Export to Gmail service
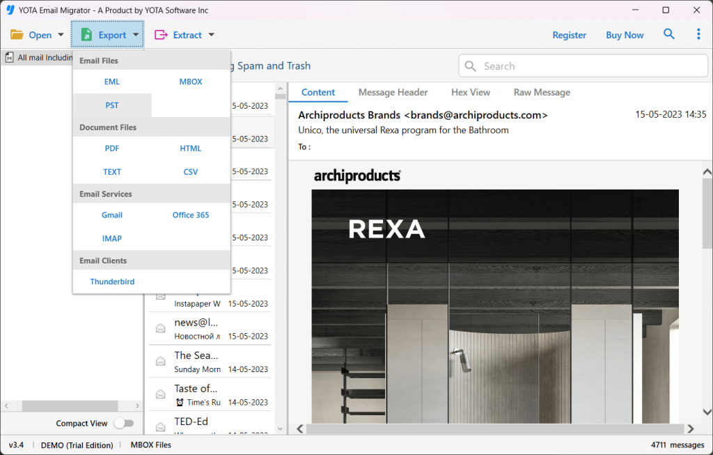 112,215
